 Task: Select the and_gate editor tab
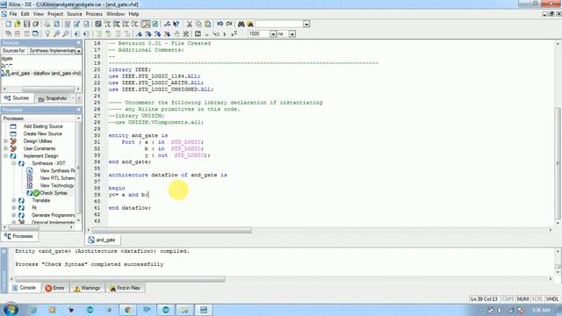[x=103, y=240]
